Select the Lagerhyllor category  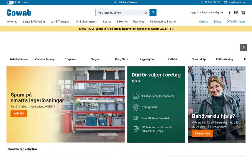147,59
